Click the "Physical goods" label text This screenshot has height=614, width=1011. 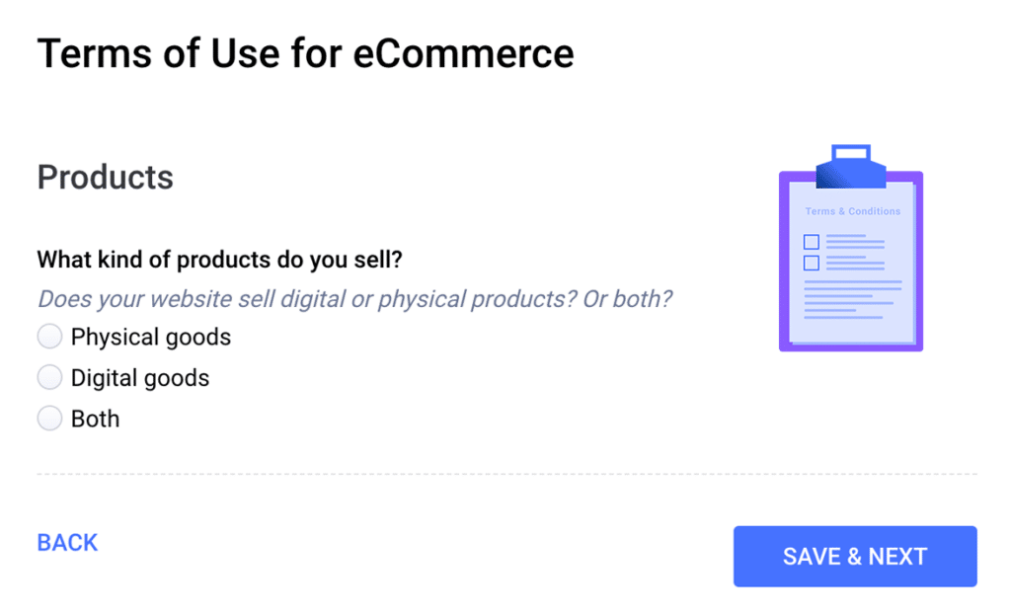[x=151, y=338]
